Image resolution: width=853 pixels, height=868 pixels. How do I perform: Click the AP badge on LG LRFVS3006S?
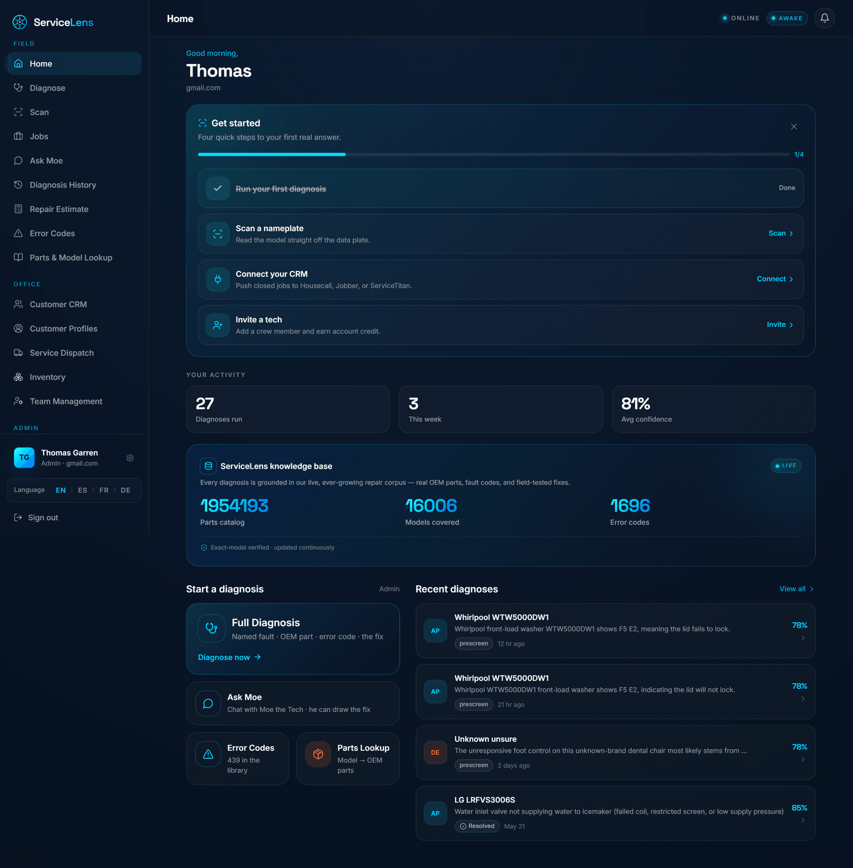[435, 813]
